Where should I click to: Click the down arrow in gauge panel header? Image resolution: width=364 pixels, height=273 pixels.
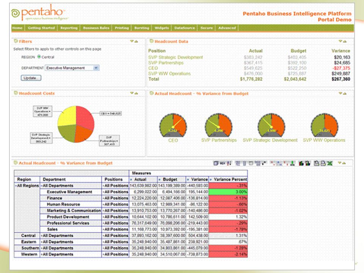[340, 93]
